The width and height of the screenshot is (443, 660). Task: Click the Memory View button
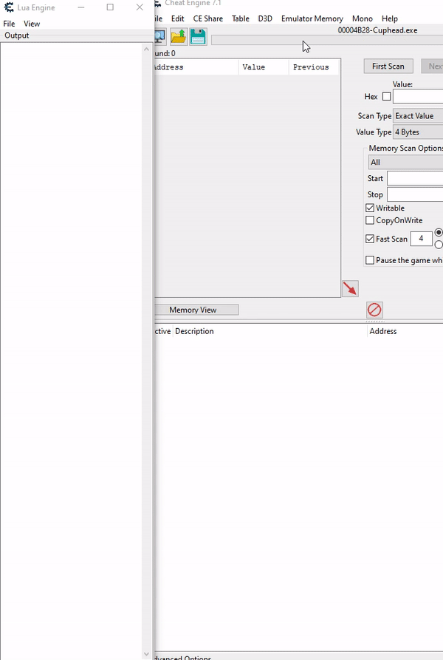click(196, 310)
